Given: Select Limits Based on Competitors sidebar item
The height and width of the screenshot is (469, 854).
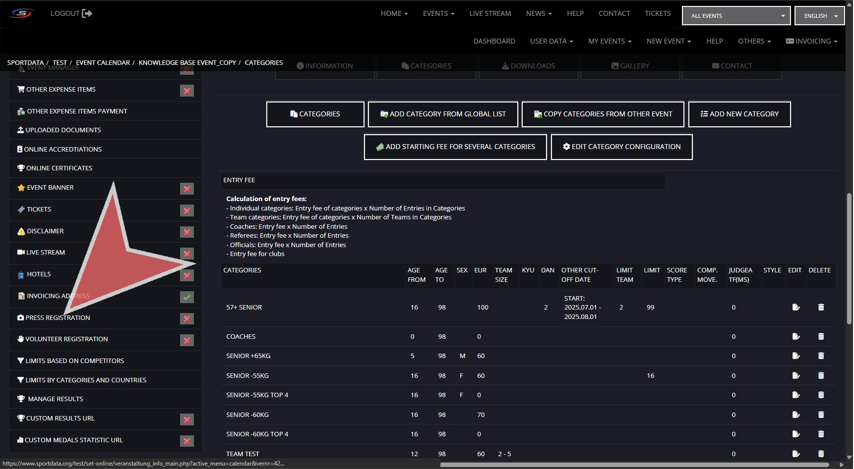Looking at the screenshot, I should pyautogui.click(x=75, y=361).
